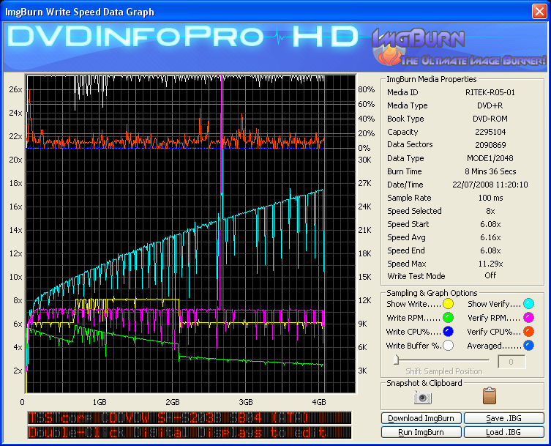Image resolution: width=551 pixels, height=446 pixels.
Task: Click the Run ImgBurn button
Action: pyautogui.click(x=421, y=432)
